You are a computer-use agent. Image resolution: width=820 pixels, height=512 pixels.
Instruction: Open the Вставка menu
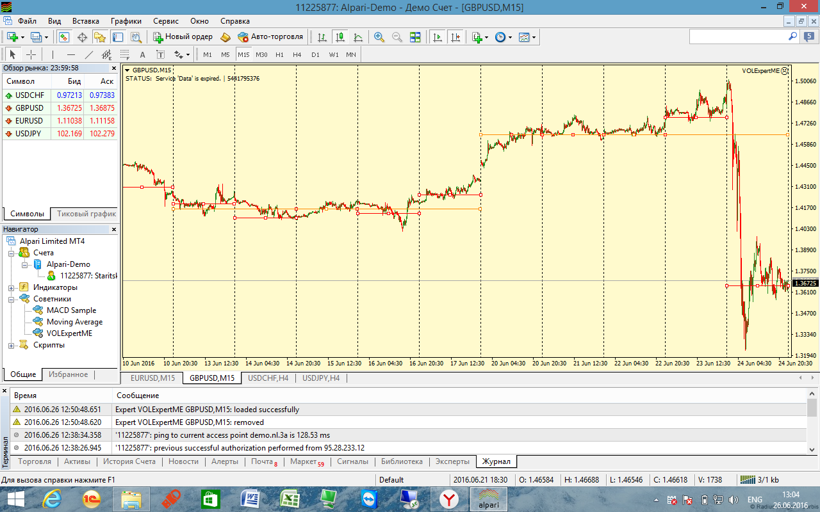tap(86, 20)
